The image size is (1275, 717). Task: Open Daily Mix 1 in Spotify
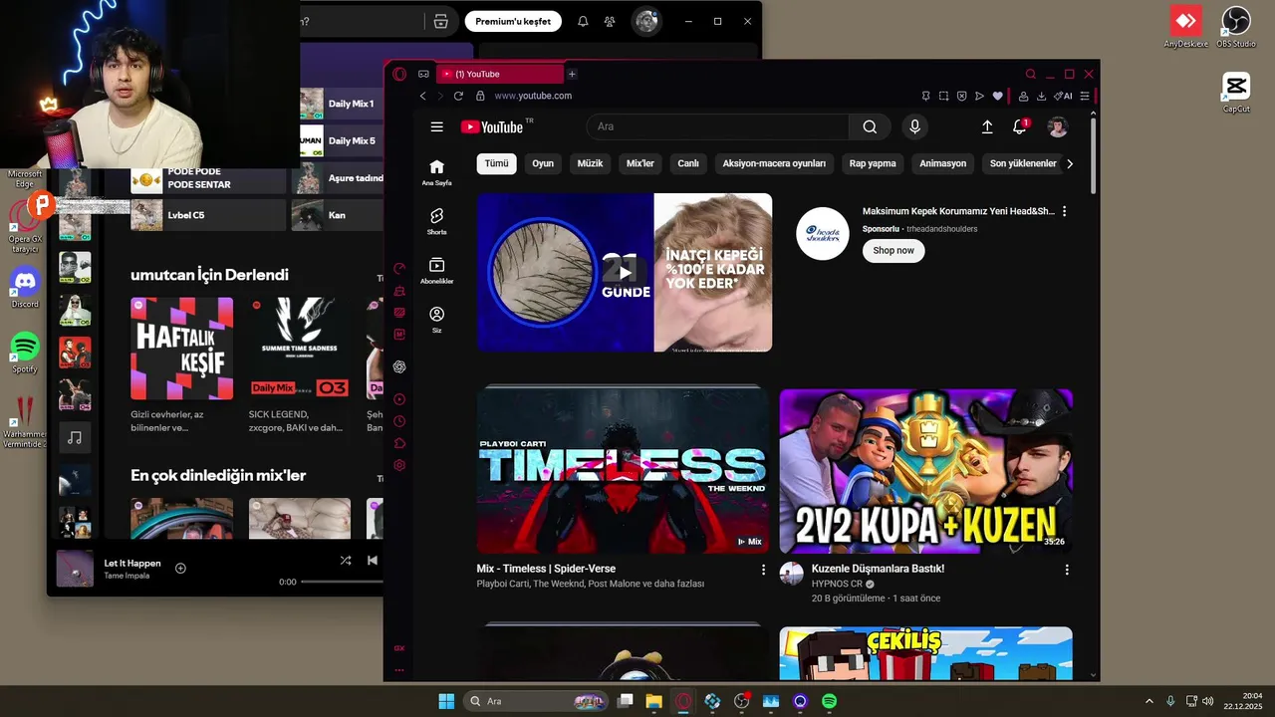coord(341,104)
